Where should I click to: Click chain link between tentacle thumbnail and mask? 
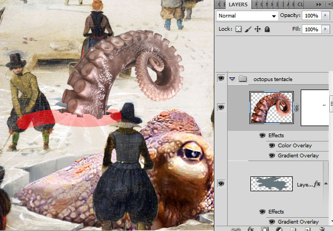tap(296, 108)
